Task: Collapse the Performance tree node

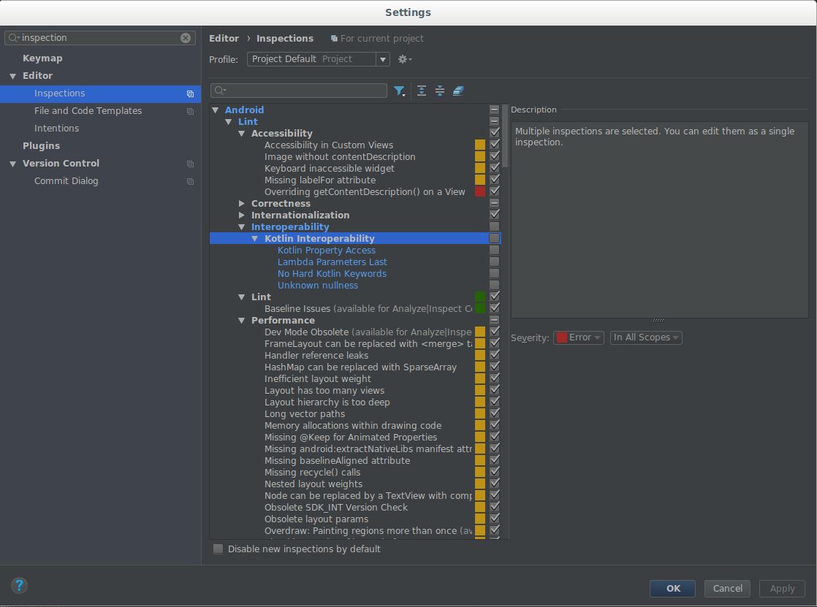Action: 241,321
